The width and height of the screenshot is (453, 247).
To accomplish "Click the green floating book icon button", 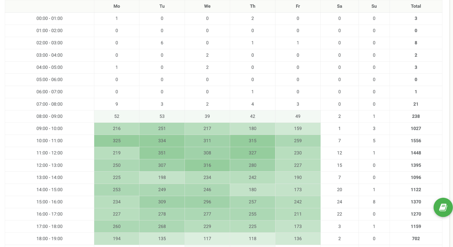I will coord(443,207).
